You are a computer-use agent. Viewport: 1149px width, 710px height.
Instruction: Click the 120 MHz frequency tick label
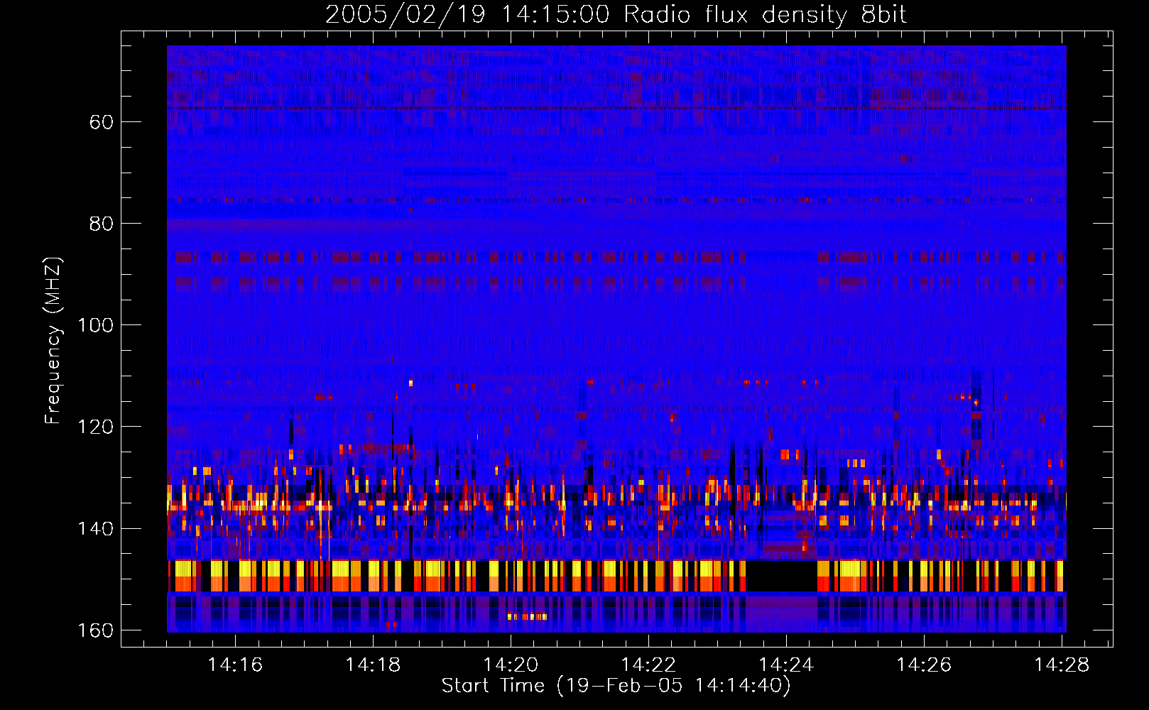pyautogui.click(x=95, y=427)
